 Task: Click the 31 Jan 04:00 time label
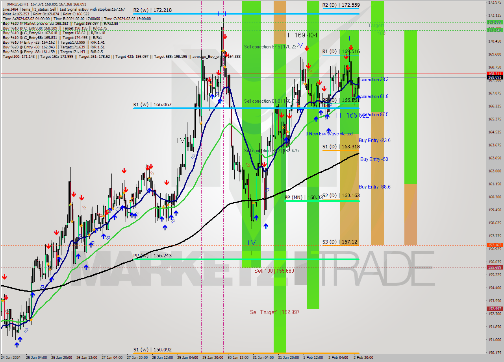pyautogui.click(x=263, y=358)
